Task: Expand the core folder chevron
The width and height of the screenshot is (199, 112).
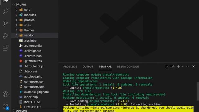Action: pos(16,10)
